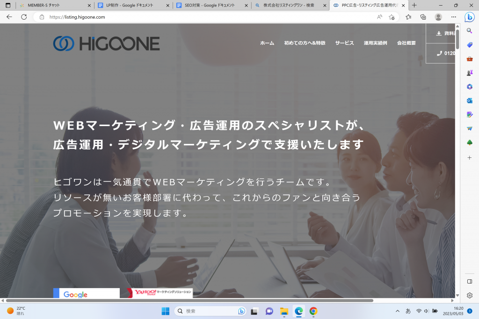Open the Tools briefcase icon in sidebar

pos(470,59)
